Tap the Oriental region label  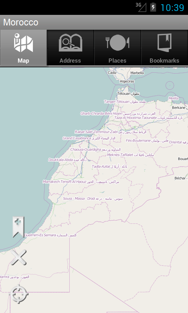(x=178, y=142)
